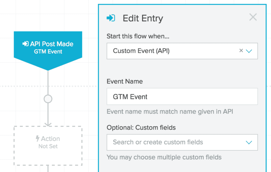Focus the Search or create custom fields box
The height and width of the screenshot is (172, 271).
[174, 142]
